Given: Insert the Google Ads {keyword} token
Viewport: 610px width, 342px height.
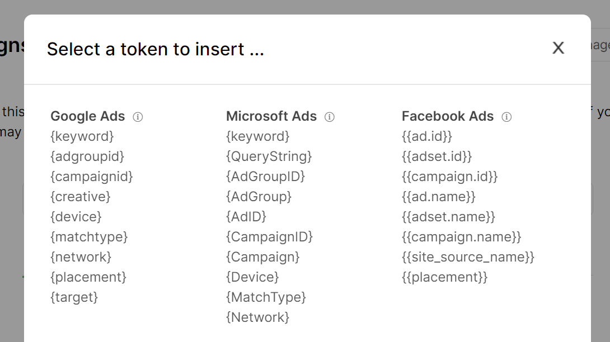Looking at the screenshot, I should point(82,136).
